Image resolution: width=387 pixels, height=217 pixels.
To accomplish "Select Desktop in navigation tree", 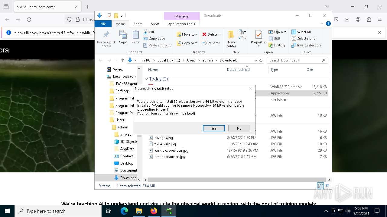I will tap(126, 163).
